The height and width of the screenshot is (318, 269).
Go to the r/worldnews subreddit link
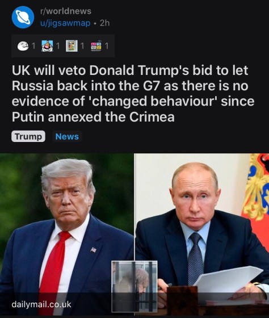click(66, 11)
